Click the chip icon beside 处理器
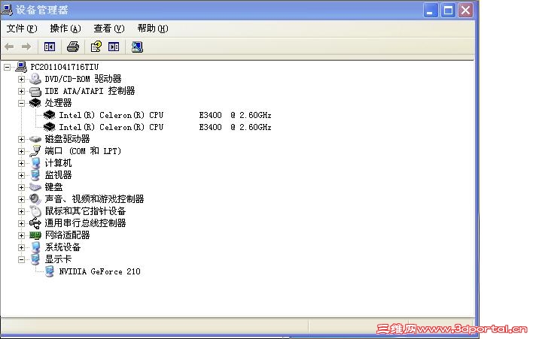Viewport: 542px width, 339px height. click(x=35, y=103)
